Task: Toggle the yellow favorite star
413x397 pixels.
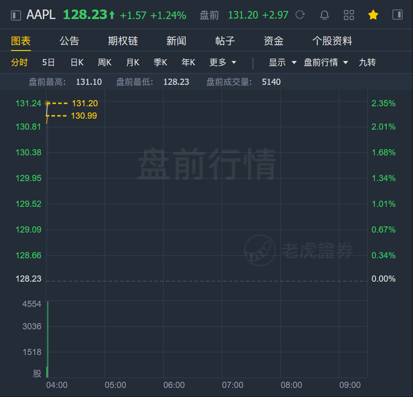Action: point(373,15)
